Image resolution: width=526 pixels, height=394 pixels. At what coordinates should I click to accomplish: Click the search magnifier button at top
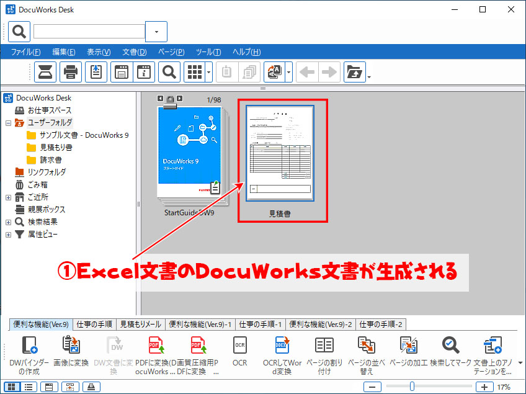19,32
